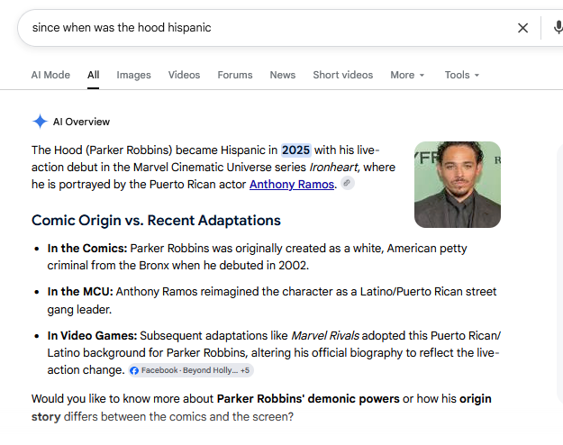
Task: Select the All results tab
Action: pyautogui.click(x=94, y=75)
